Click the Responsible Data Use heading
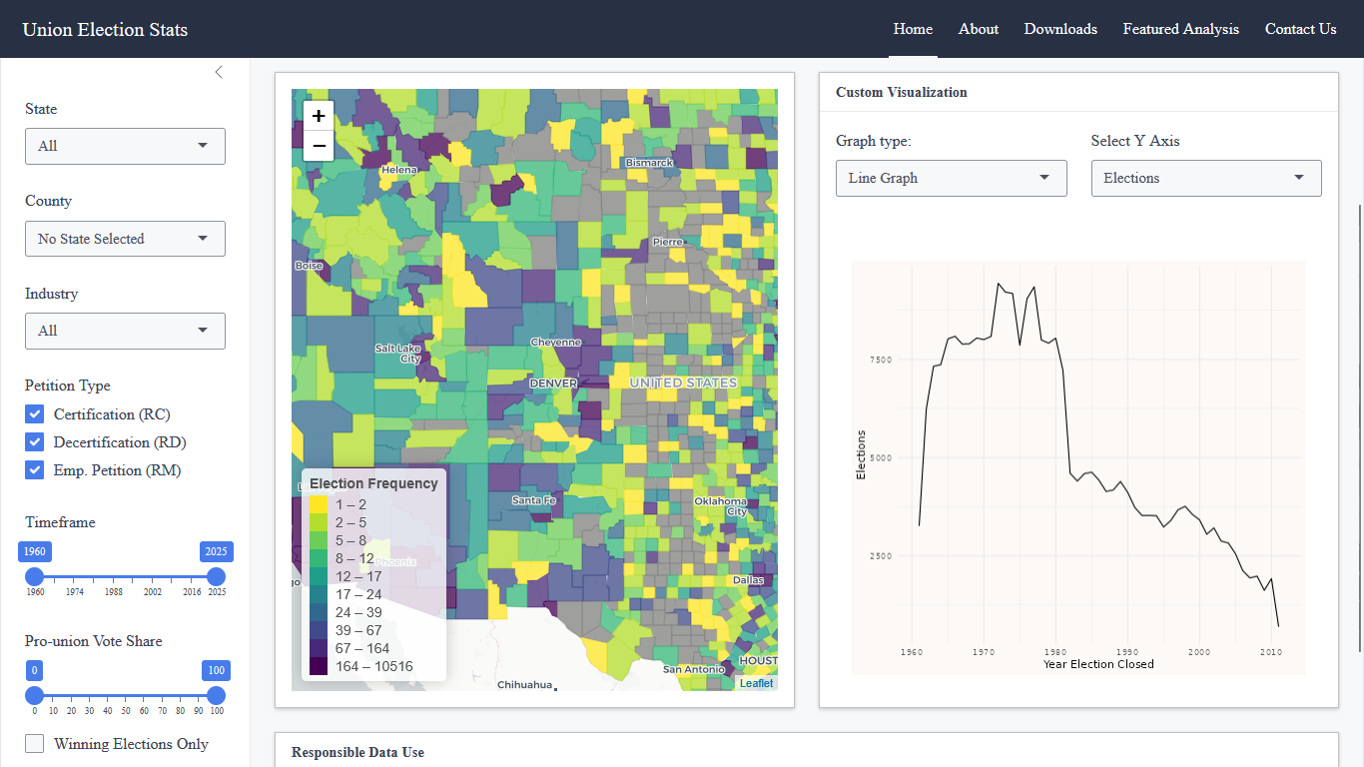 point(357,752)
